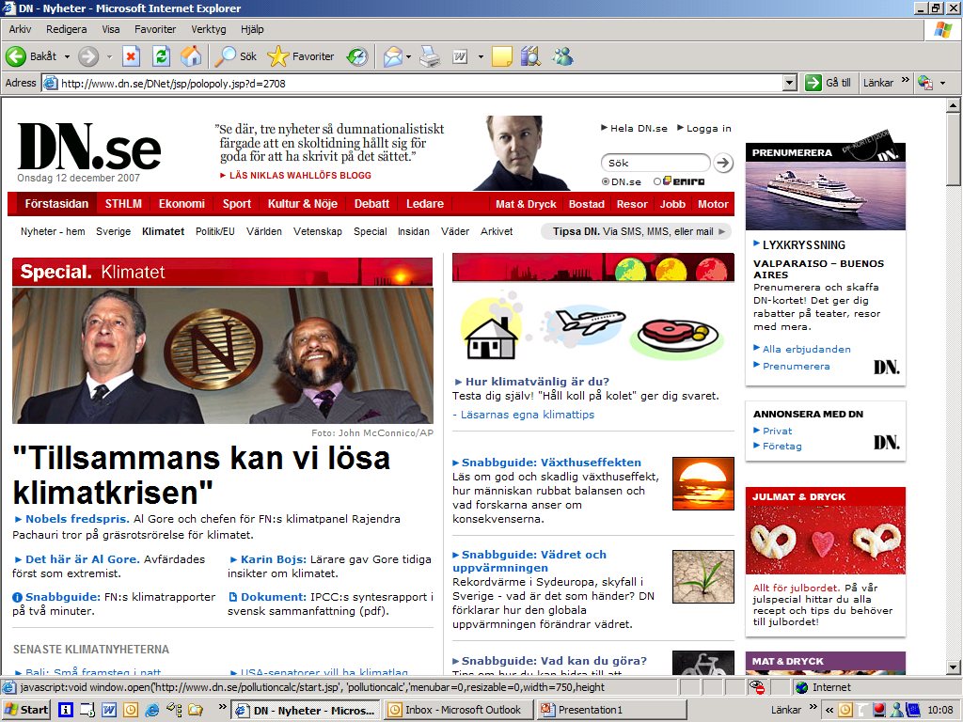Expand the Mail button dropdown arrow

point(408,56)
